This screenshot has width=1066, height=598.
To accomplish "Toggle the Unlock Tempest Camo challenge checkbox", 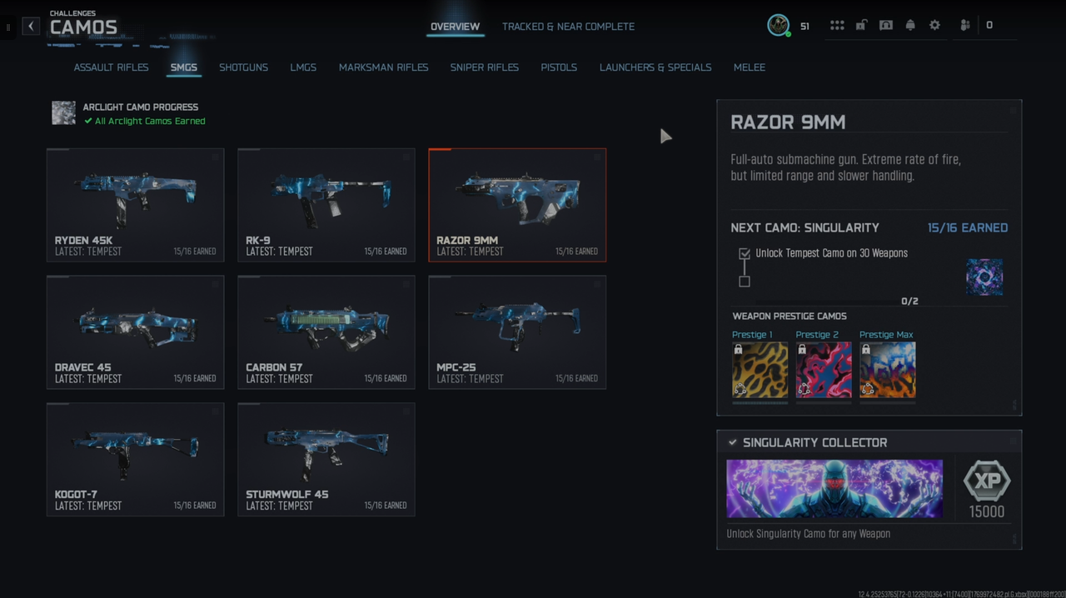I will click(745, 253).
